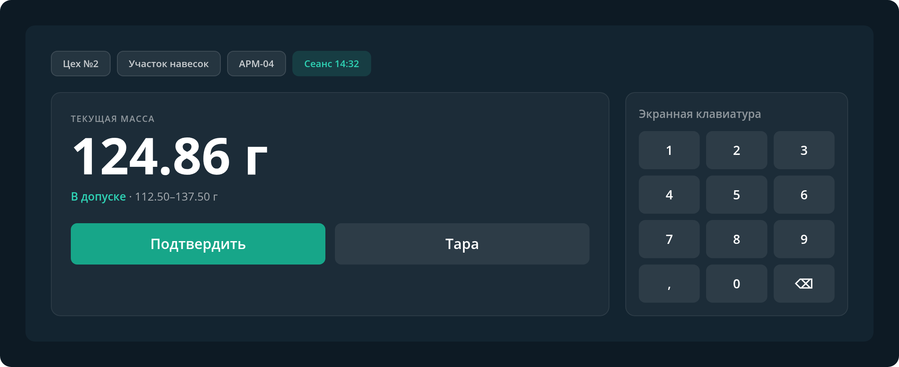Tap keypad digit 3
Screen dimensions: 899x367
coord(804,150)
